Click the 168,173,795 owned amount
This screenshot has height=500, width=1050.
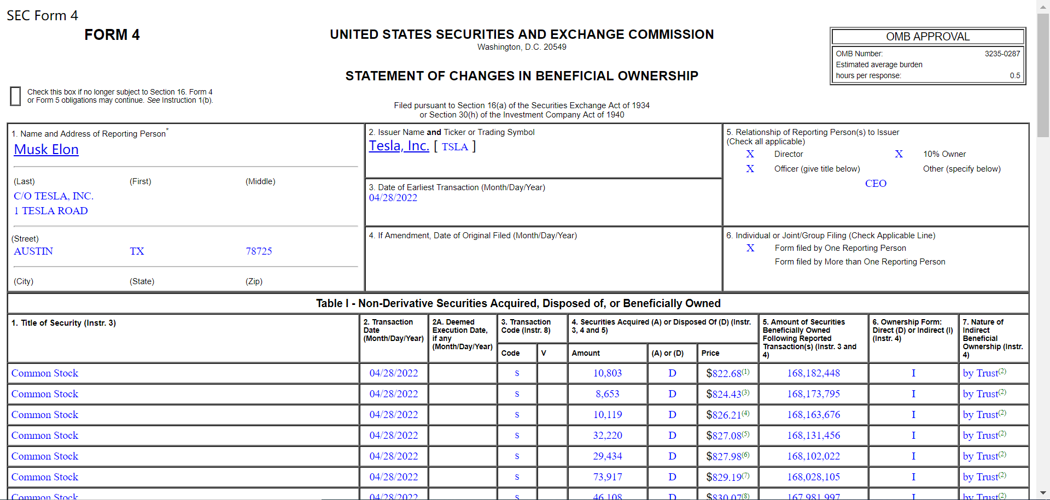[813, 394]
